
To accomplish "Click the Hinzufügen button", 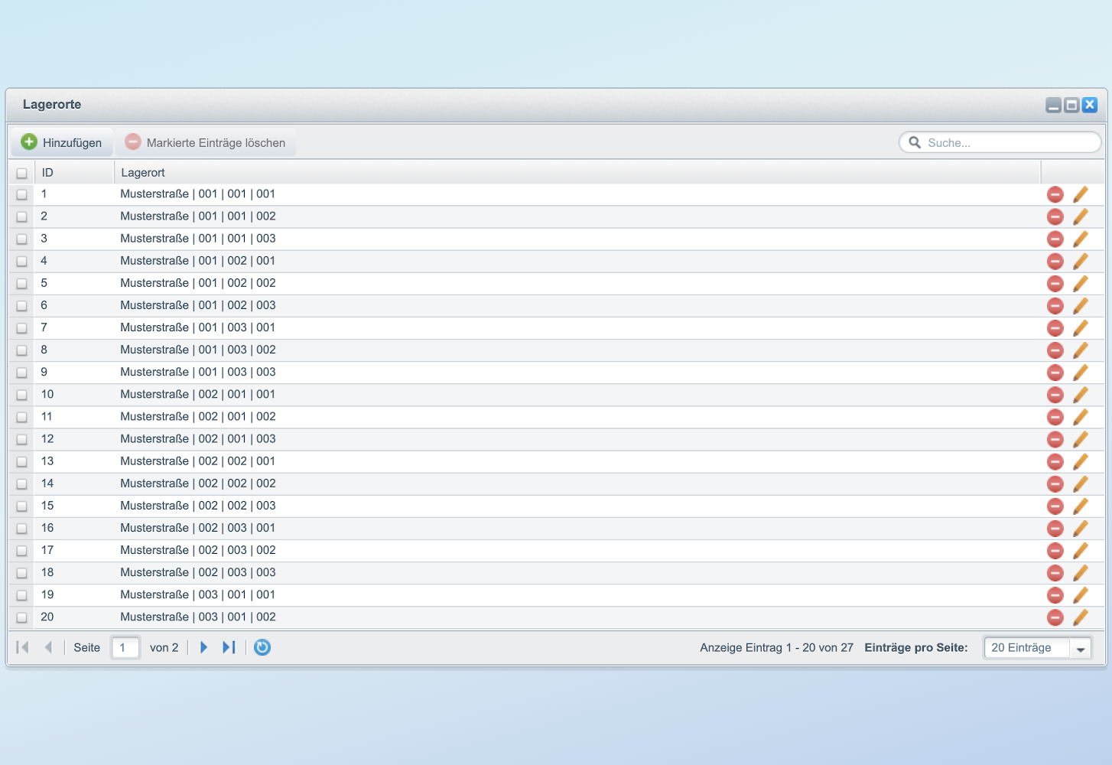I will click(61, 142).
